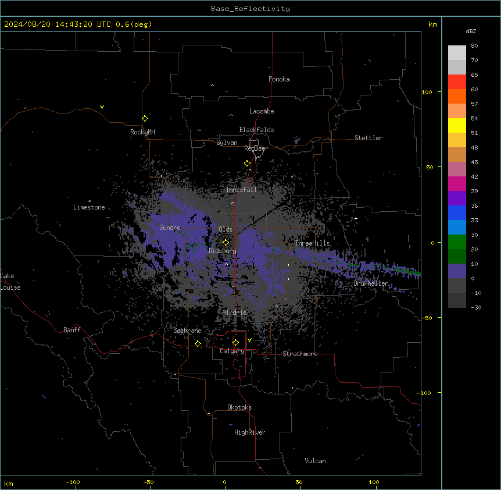Viewport: 501px width, 490px height.
Task: Click the Lacombe city label
Action: (262, 111)
